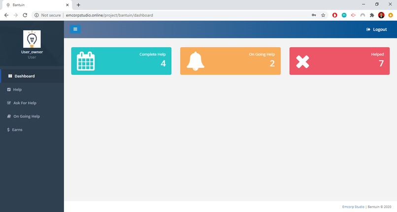Open the Help sidebar item
397x212 pixels.
point(32,89)
